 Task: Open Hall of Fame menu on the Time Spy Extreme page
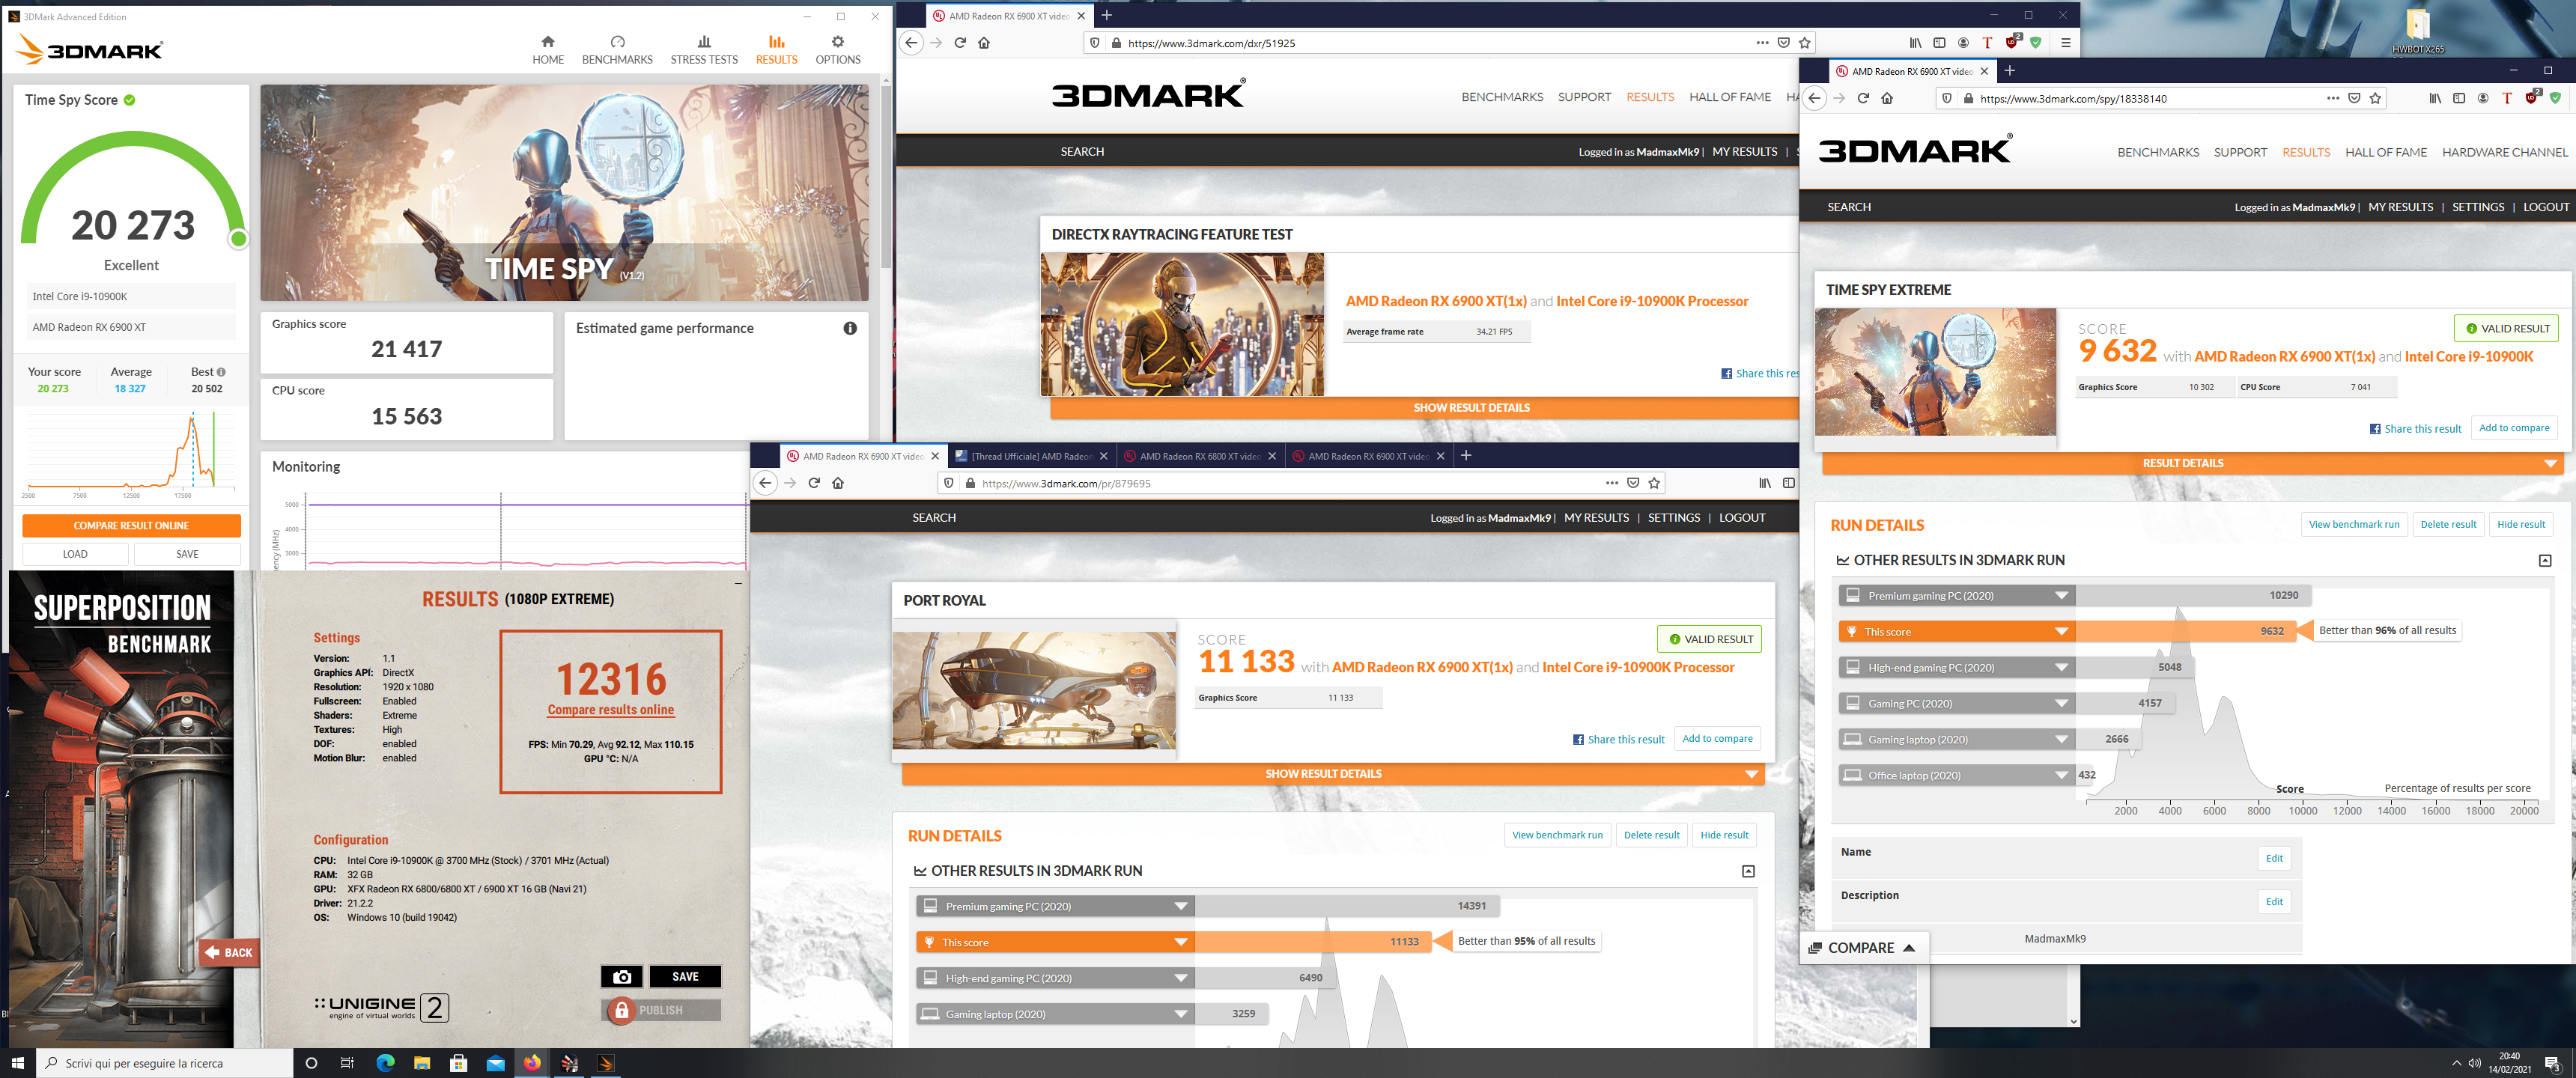[2385, 152]
